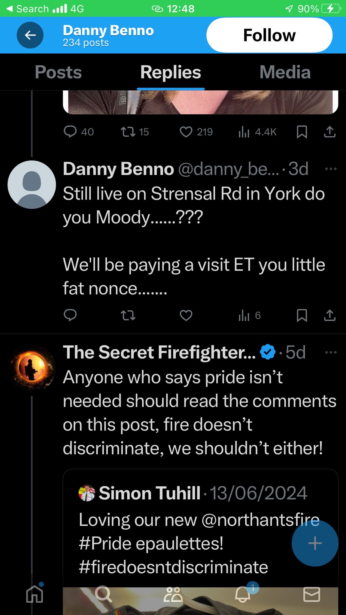Screen dimensions: 346x615
Task: View analytics showing 4.4K views
Action: [244, 132]
